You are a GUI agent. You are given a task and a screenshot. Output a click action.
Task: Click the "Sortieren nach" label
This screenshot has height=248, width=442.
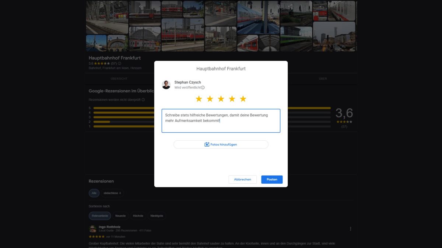[x=99, y=206]
